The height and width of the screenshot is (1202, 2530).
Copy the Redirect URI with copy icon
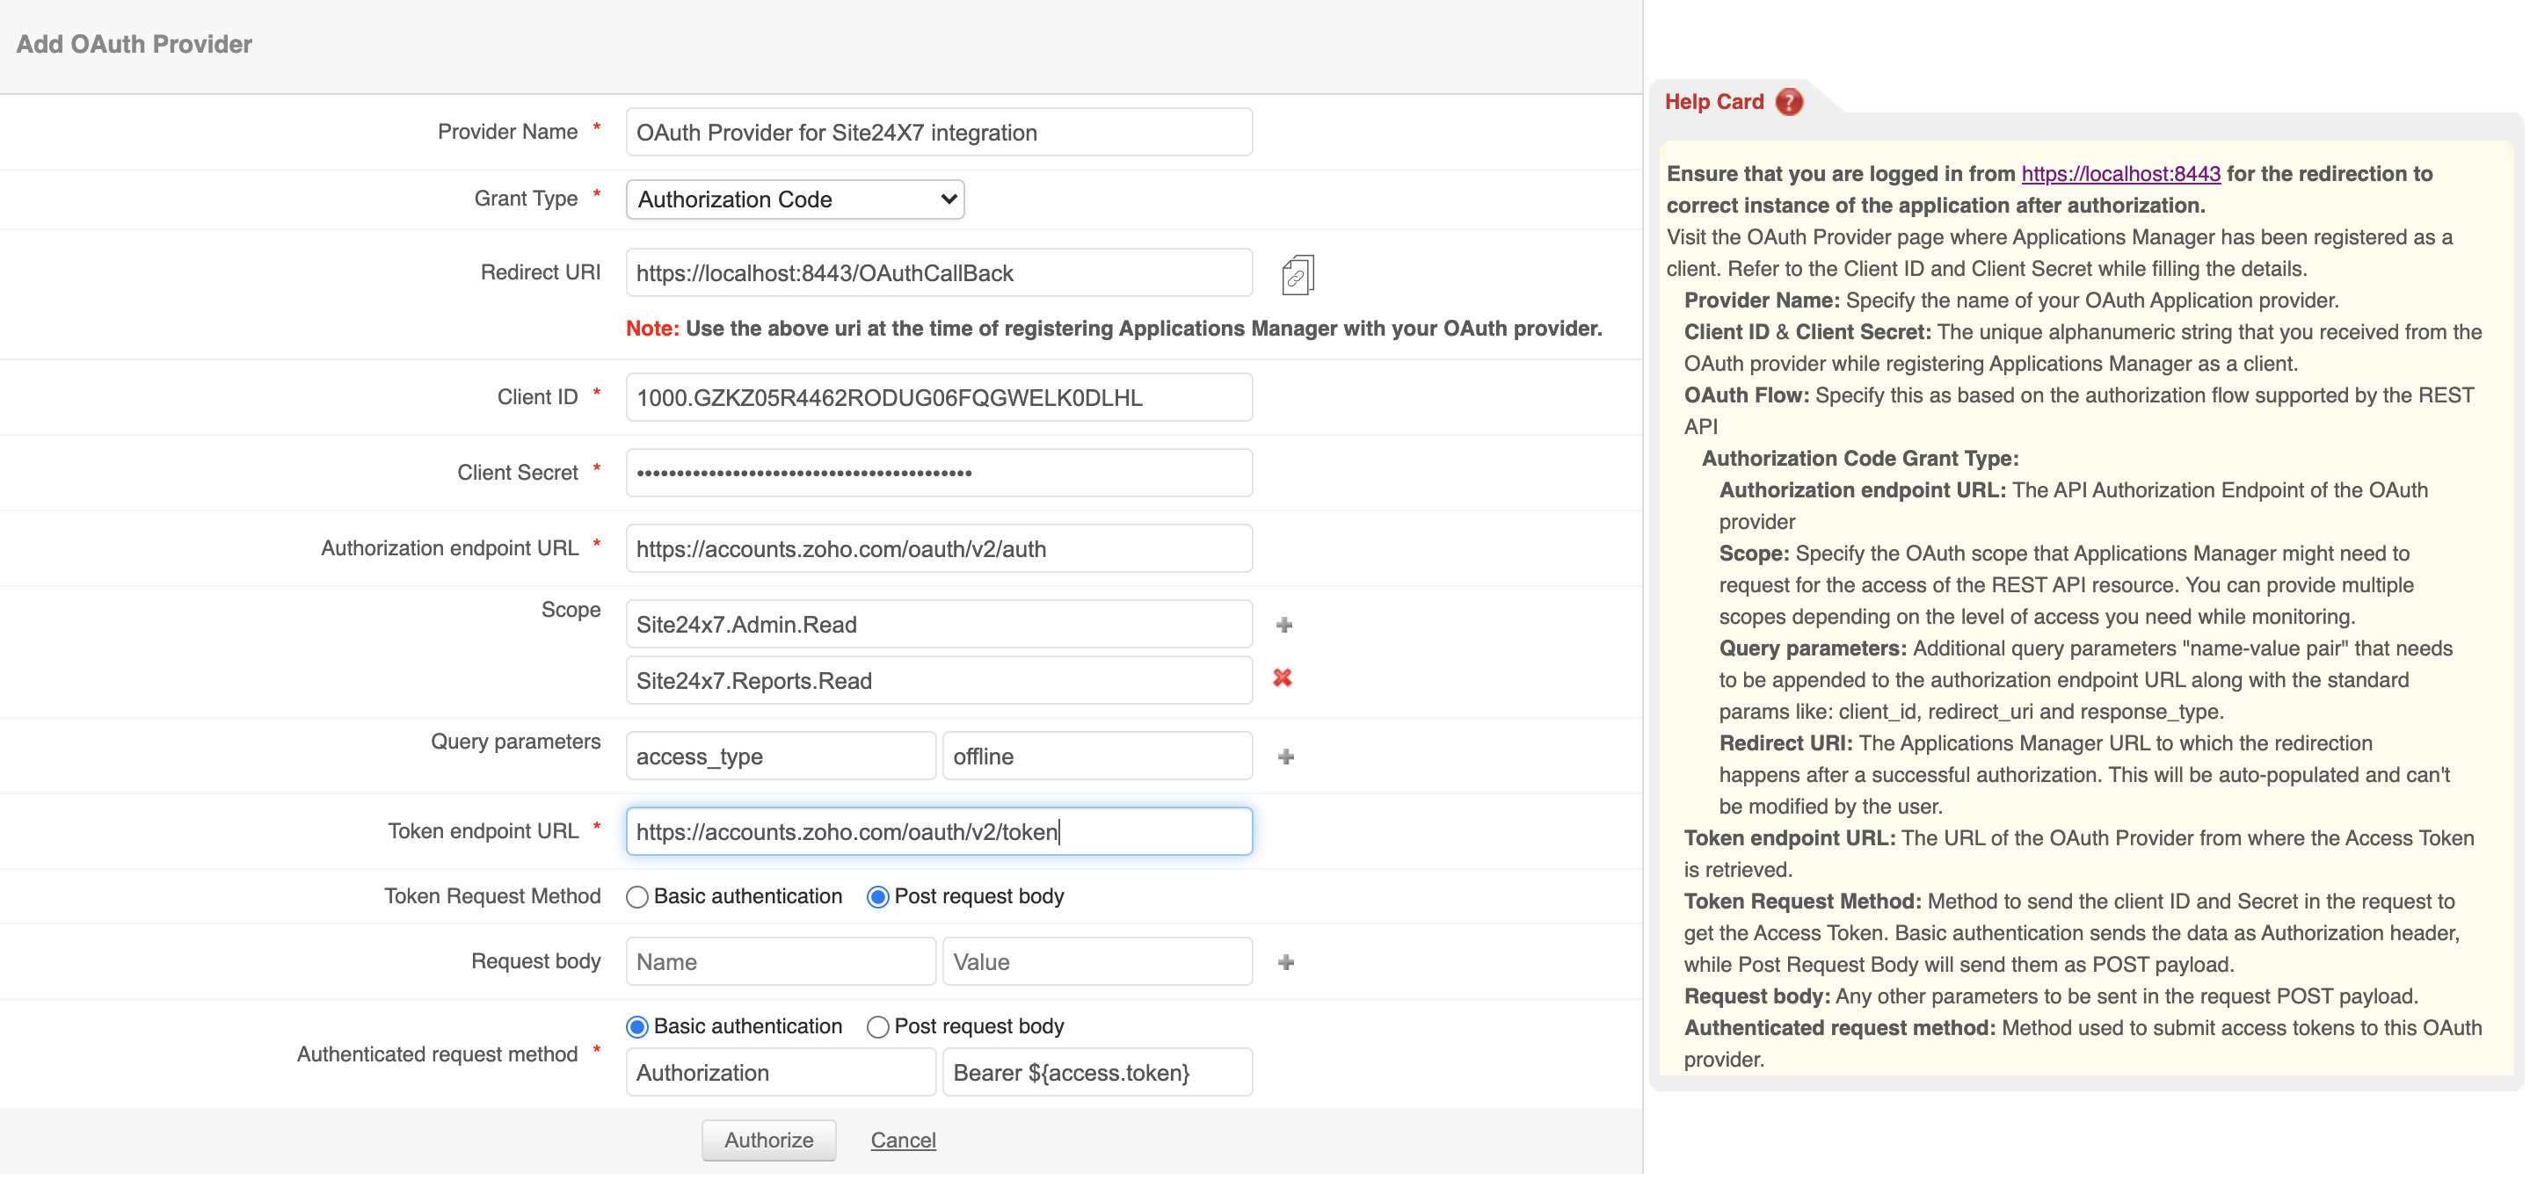coord(1297,275)
